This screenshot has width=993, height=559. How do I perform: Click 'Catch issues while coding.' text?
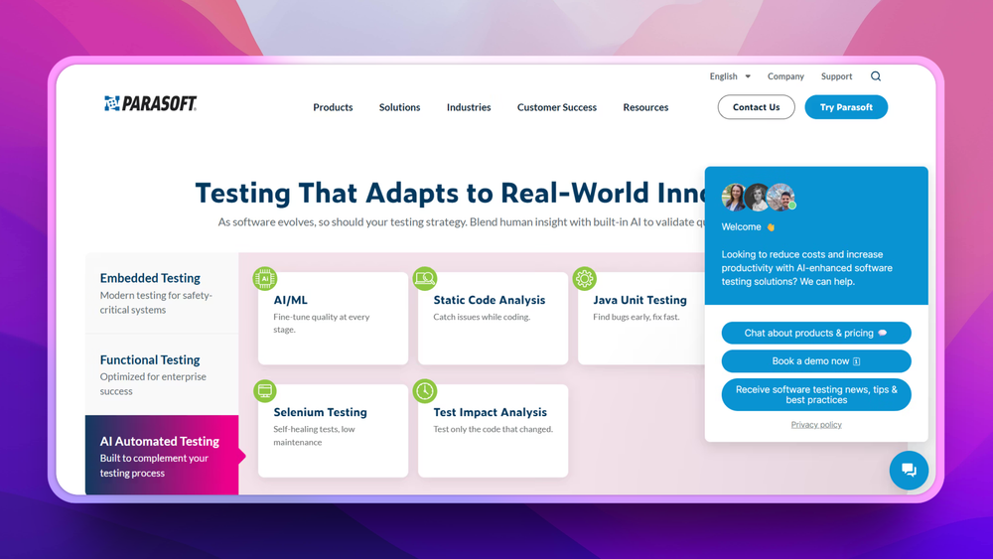482,317
